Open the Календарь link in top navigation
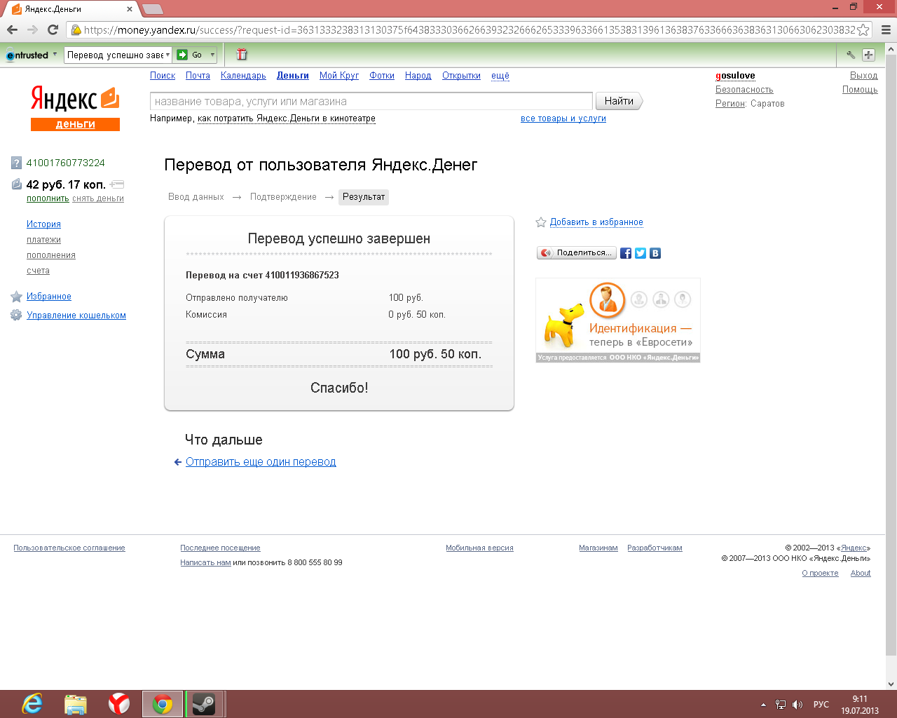Viewport: 897px width, 718px height. click(243, 76)
